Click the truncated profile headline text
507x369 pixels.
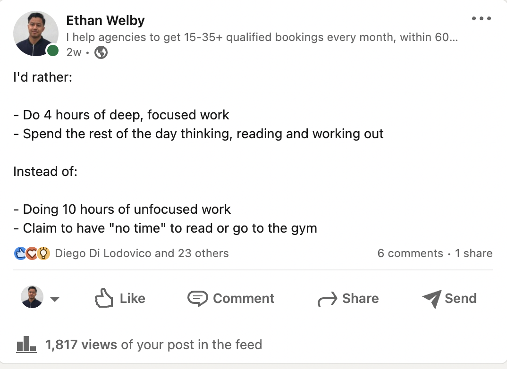click(262, 37)
